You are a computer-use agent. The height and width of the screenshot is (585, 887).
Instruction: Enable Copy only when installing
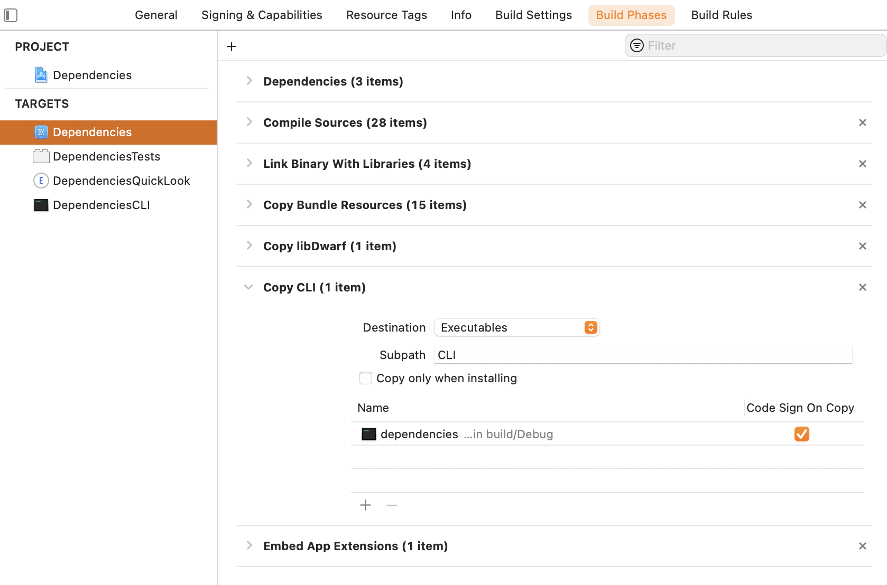[x=366, y=378]
